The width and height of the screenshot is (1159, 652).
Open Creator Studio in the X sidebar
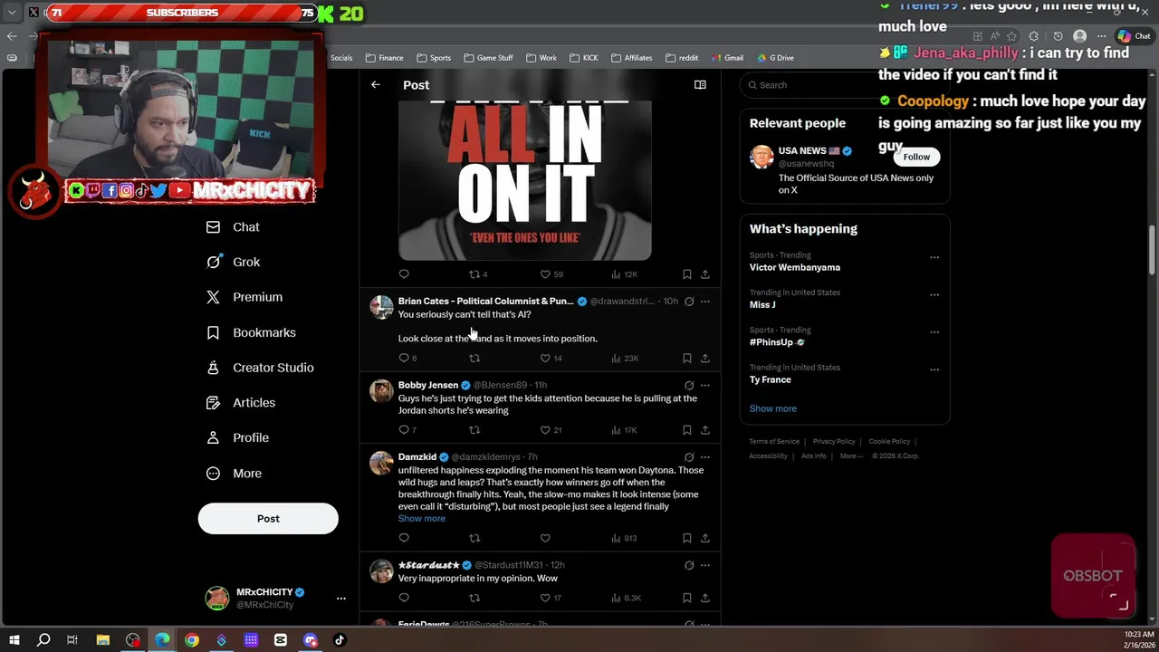click(x=259, y=368)
